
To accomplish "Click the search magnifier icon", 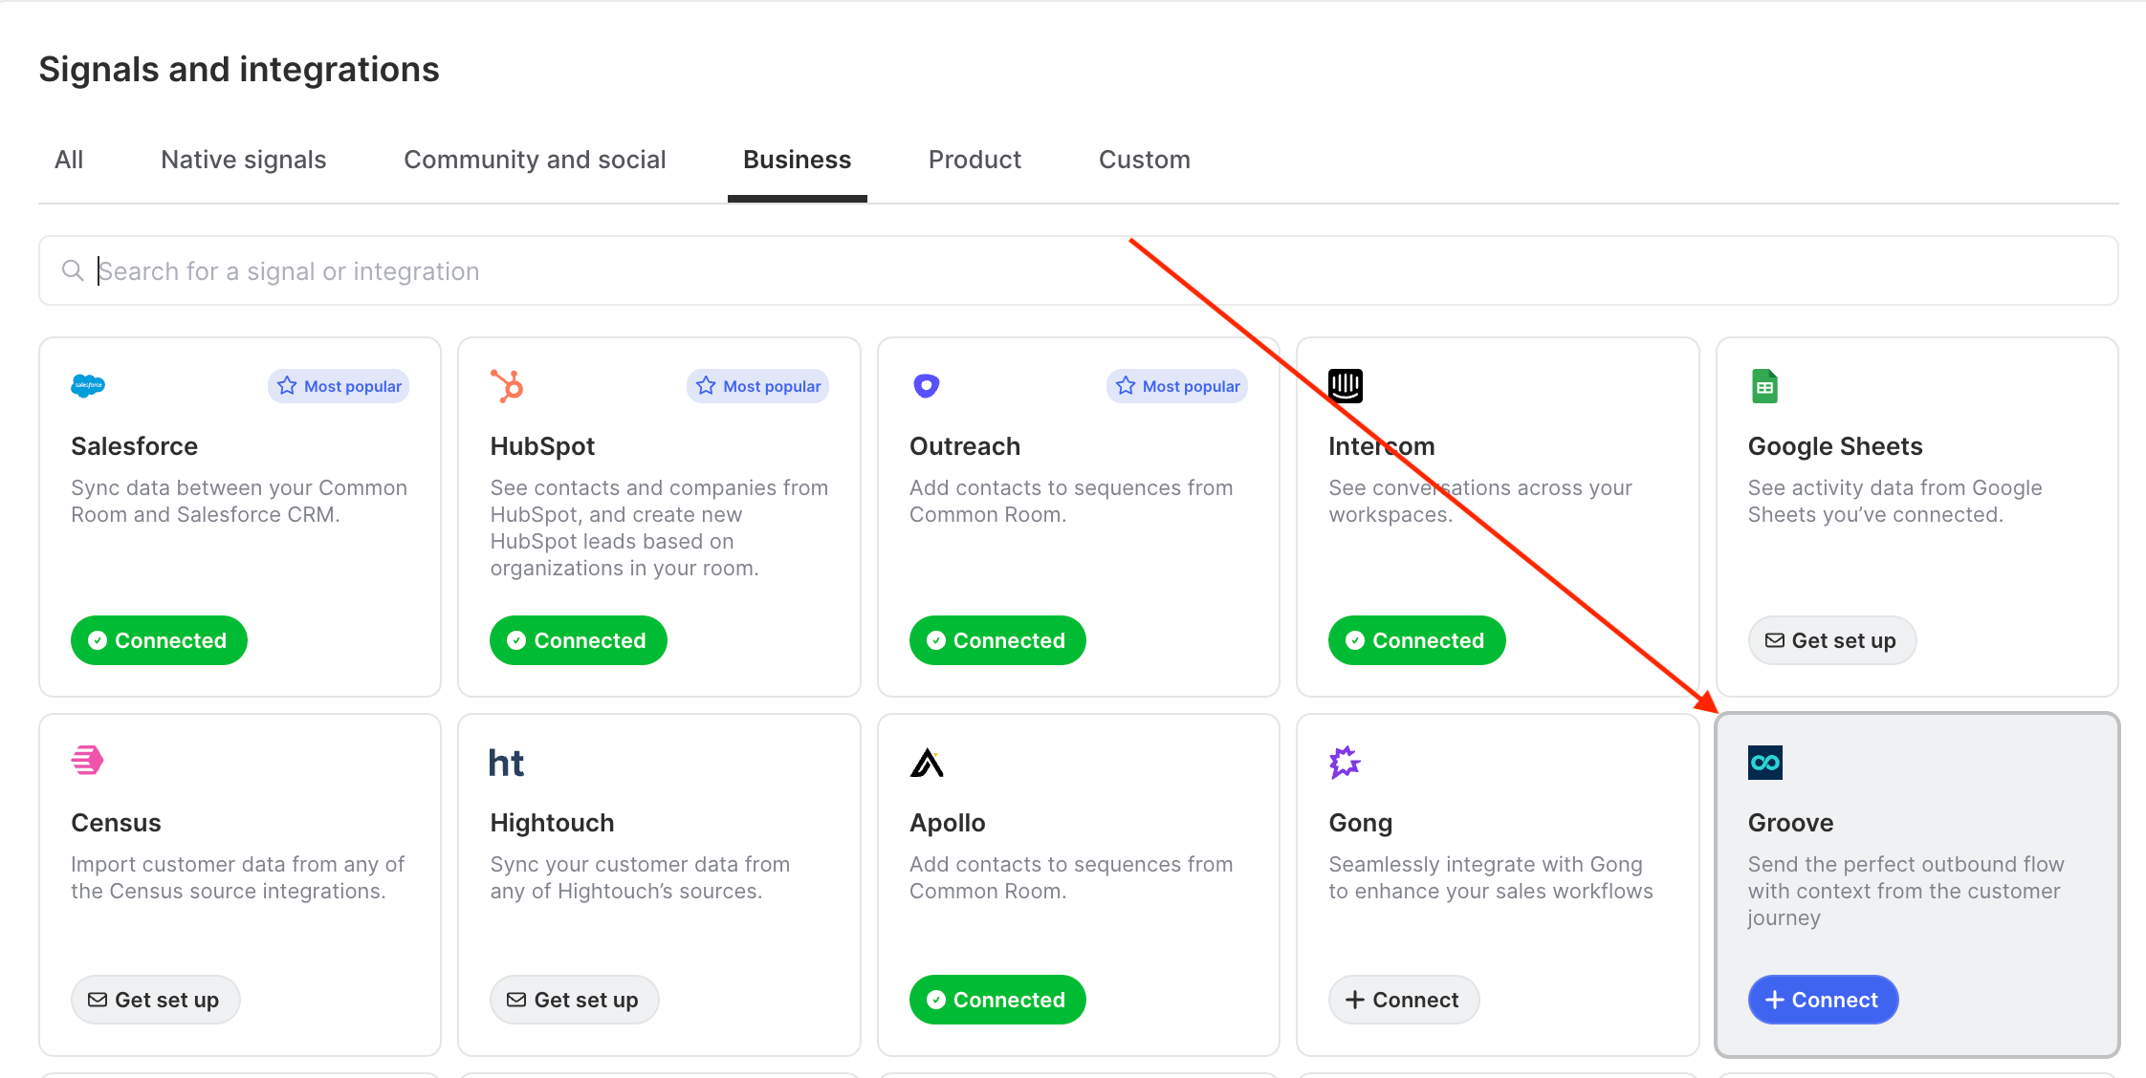I will click(x=73, y=270).
